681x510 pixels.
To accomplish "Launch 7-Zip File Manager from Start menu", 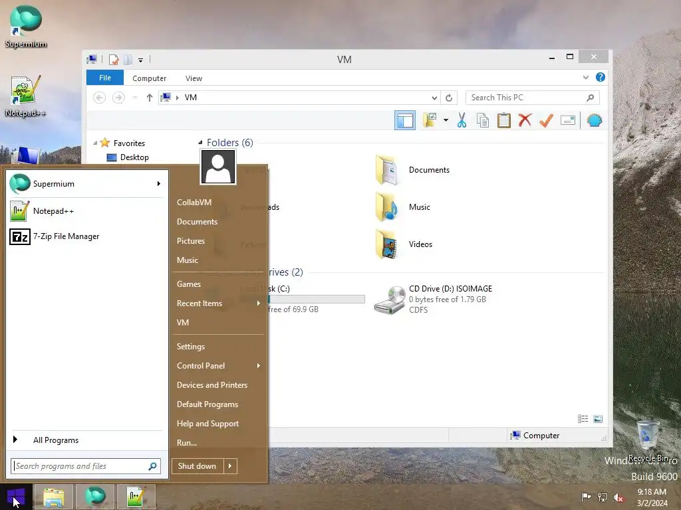I will [x=86, y=236].
